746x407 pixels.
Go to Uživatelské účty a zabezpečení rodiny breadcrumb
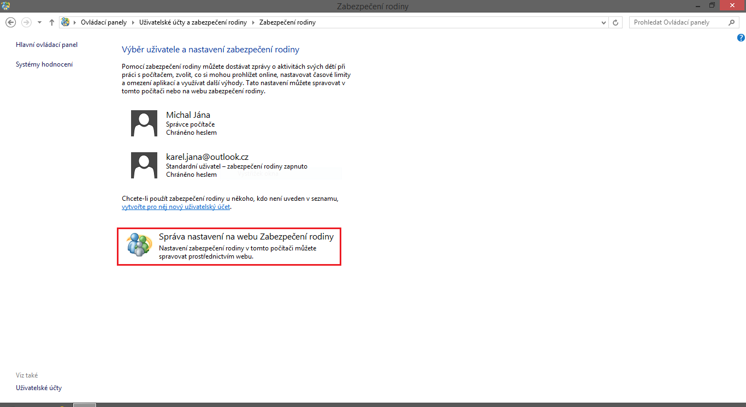(192, 22)
